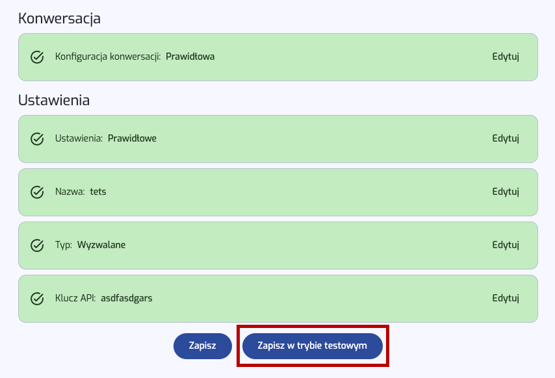Image resolution: width=555 pixels, height=378 pixels.
Task: Click the API key value asdfasdgars
Action: [126, 299]
